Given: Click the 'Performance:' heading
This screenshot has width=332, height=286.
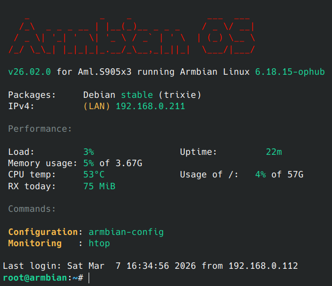Looking at the screenshot, I should coord(40,129).
